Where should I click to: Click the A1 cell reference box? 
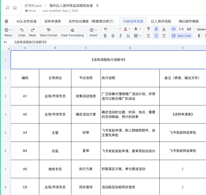(5, 42)
